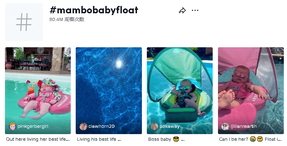This screenshot has height=146, width=287.
Task: Open the ookaway username link
Action: pyautogui.click(x=170, y=126)
